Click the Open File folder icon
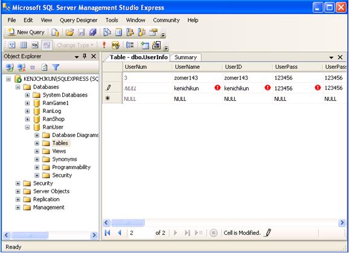The image size is (349, 253). 69,33
